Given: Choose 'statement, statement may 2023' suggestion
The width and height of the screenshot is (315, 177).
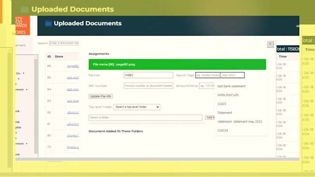Looking at the screenshot, I should click(239, 122).
